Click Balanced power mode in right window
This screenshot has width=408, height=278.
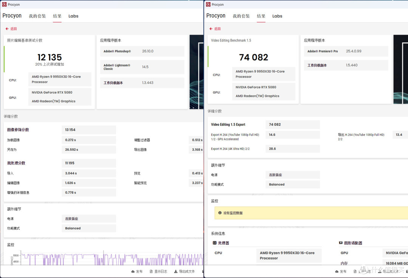(293, 184)
